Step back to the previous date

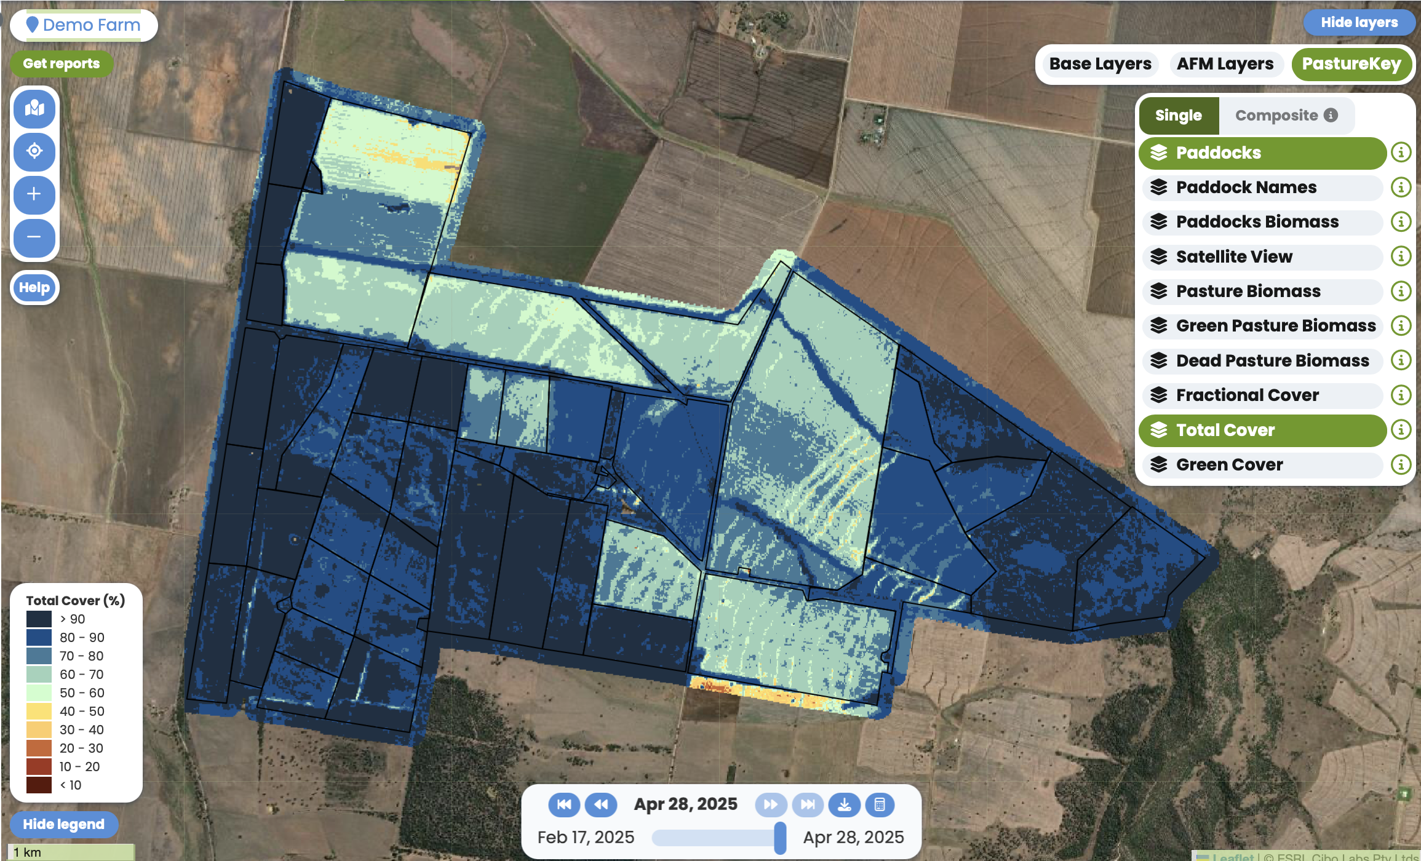600,804
